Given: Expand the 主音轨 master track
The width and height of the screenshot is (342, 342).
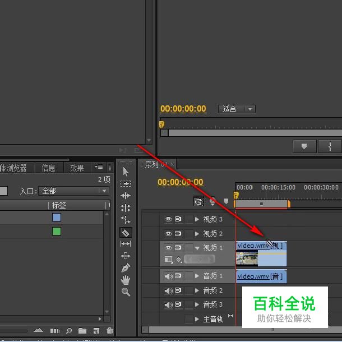Looking at the screenshot, I should (197, 319).
